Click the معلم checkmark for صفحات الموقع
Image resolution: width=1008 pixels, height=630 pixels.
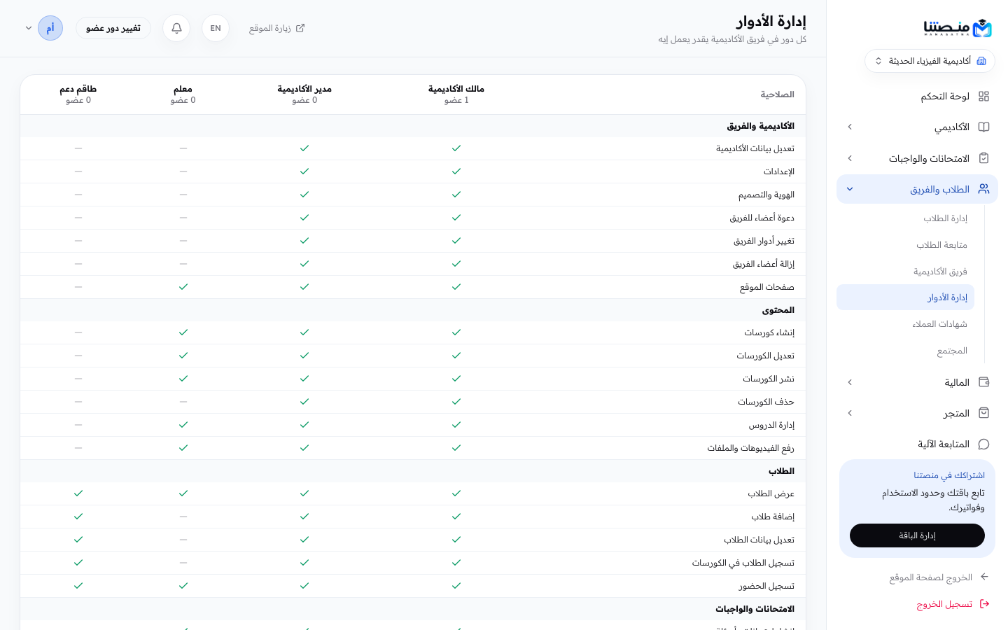(183, 287)
